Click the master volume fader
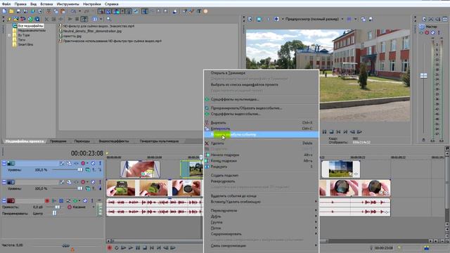 coord(423,76)
